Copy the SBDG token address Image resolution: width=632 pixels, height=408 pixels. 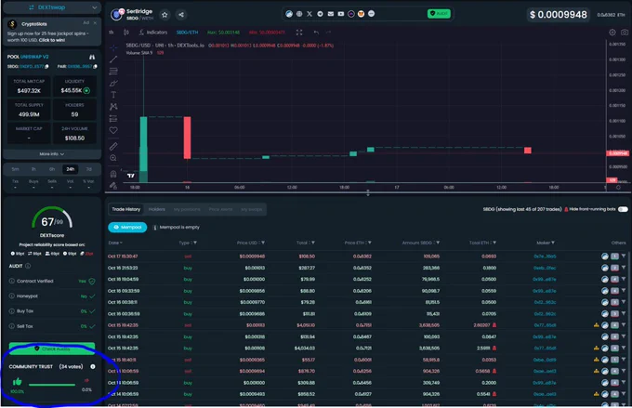pos(46,67)
